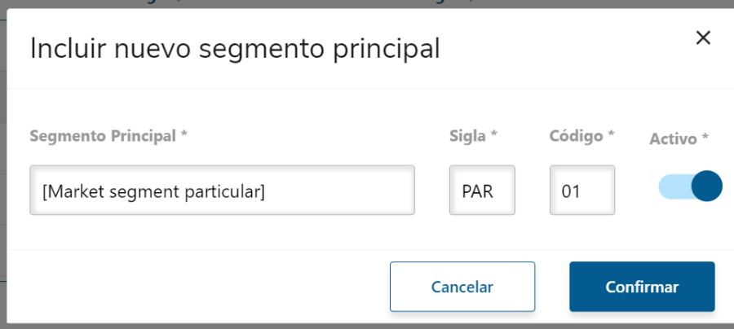This screenshot has height=329, width=734.
Task: Click the '01' value in Código
Action: (x=570, y=191)
